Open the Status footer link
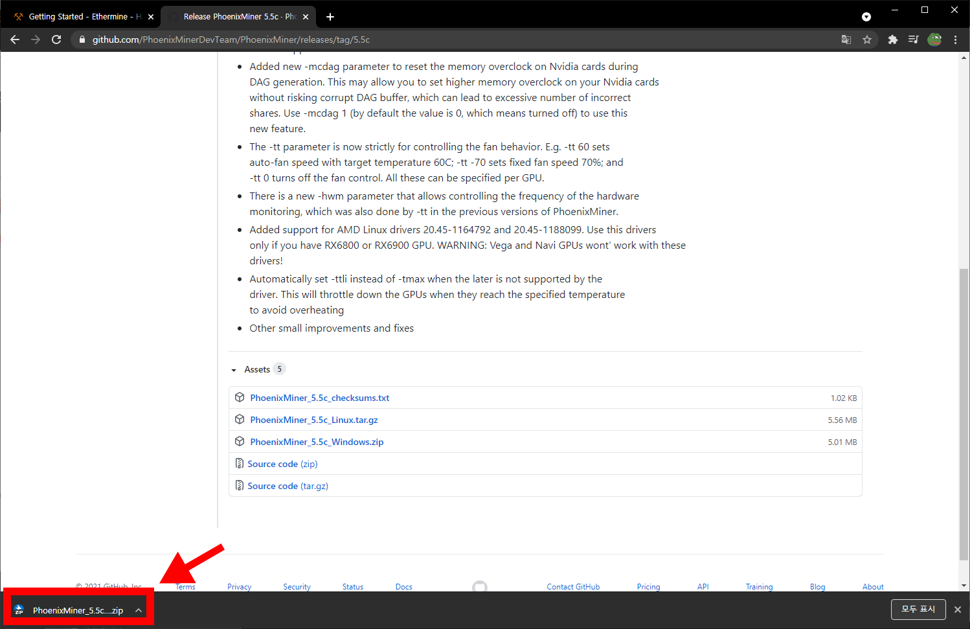The height and width of the screenshot is (629, 970). [x=353, y=587]
